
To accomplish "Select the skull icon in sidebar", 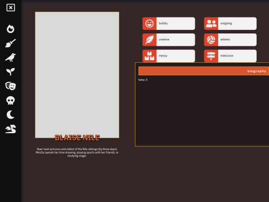I will point(10,100).
